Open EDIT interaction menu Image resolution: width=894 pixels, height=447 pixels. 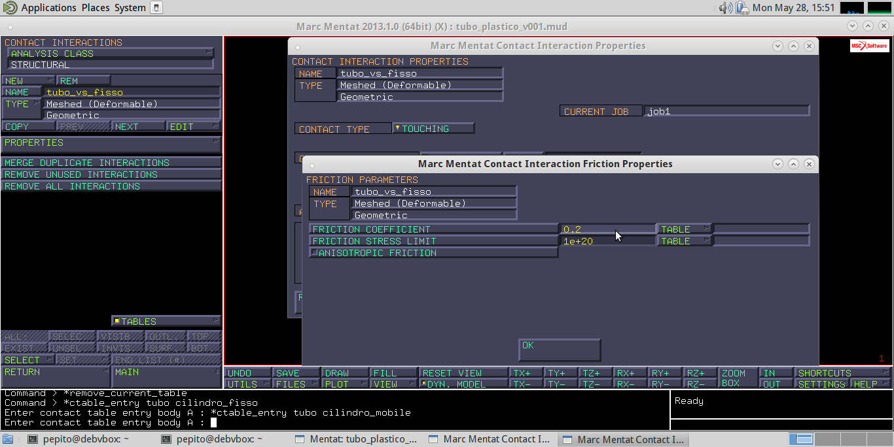194,127
